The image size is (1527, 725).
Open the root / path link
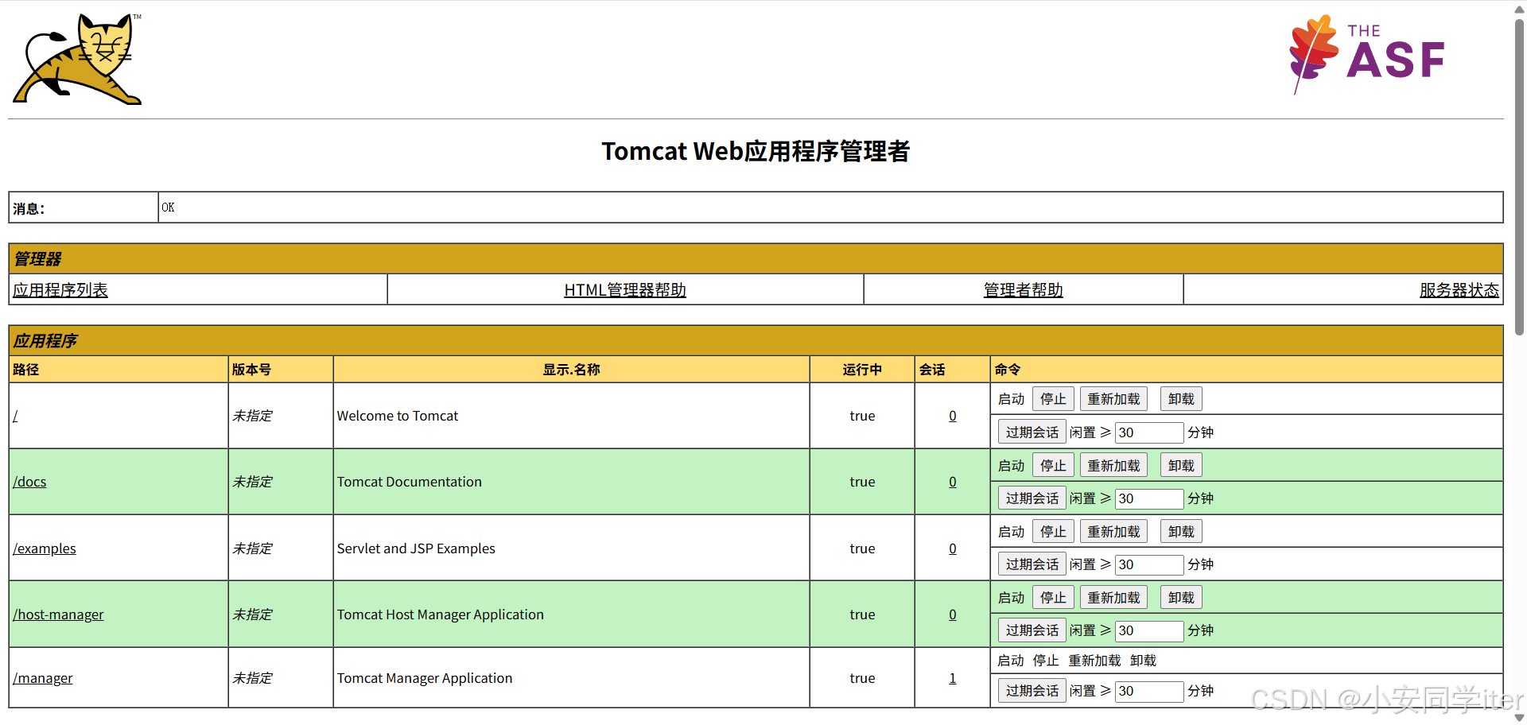[15, 416]
